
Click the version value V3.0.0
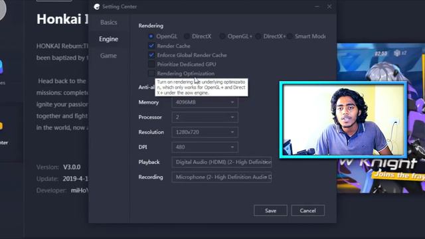point(72,167)
